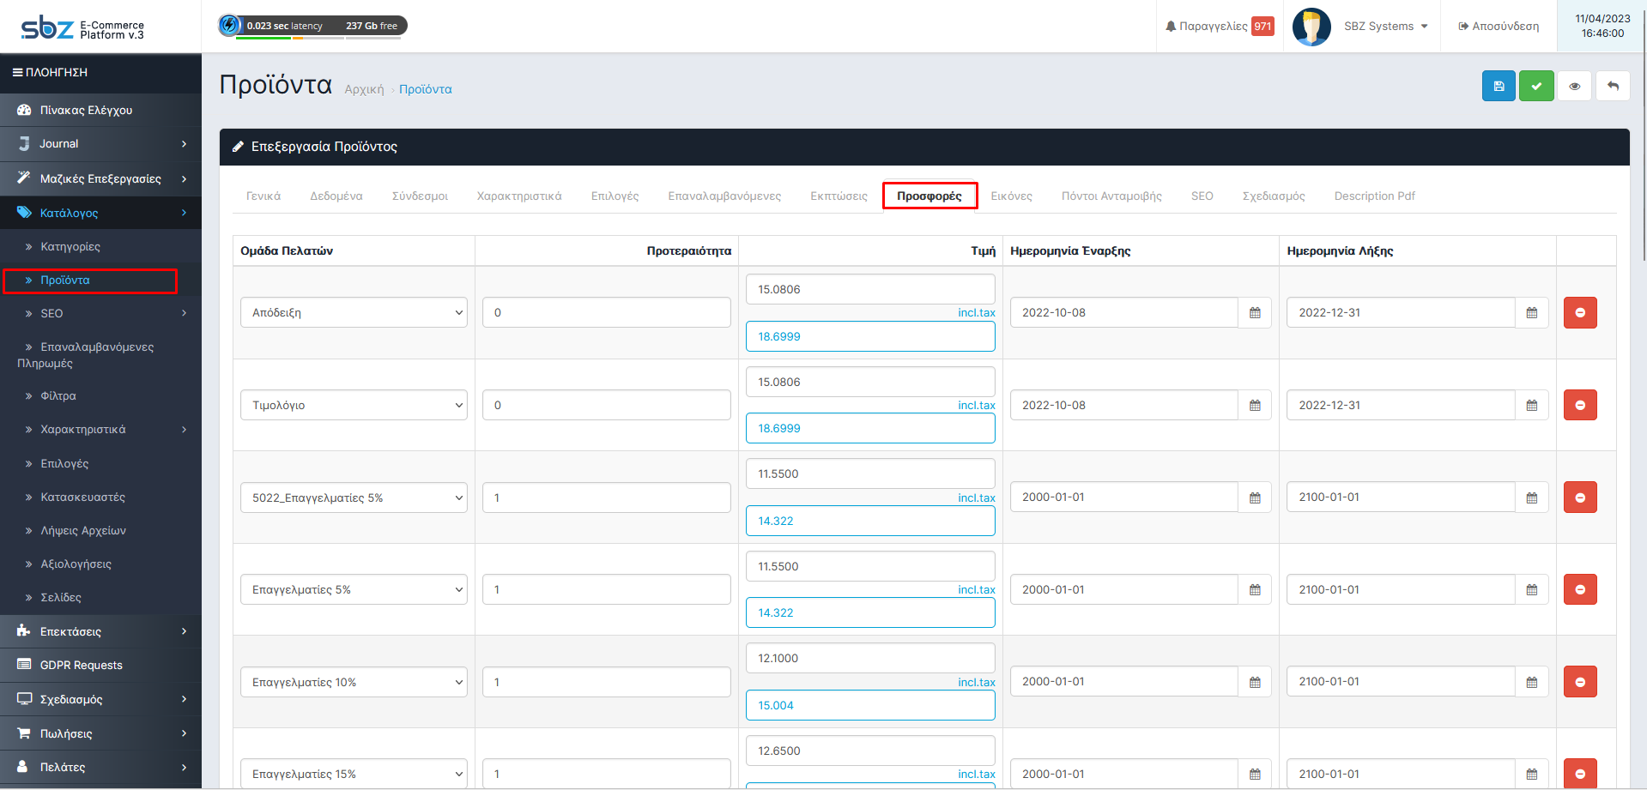Delete the Επαγγελματίες 10% offer row
1647x790 pixels.
click(1579, 682)
